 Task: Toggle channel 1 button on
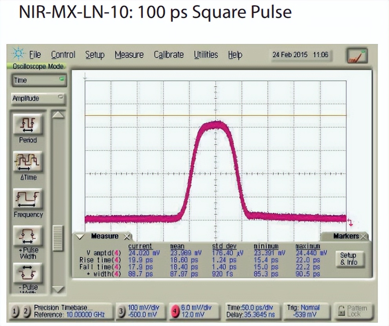click(x=15, y=311)
